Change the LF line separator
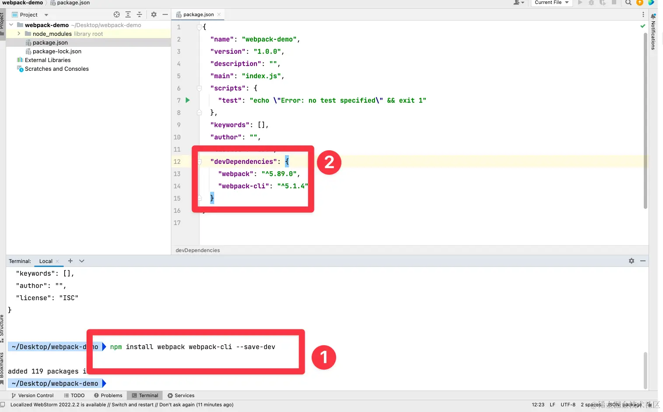The width and height of the screenshot is (663, 412). tap(552, 405)
